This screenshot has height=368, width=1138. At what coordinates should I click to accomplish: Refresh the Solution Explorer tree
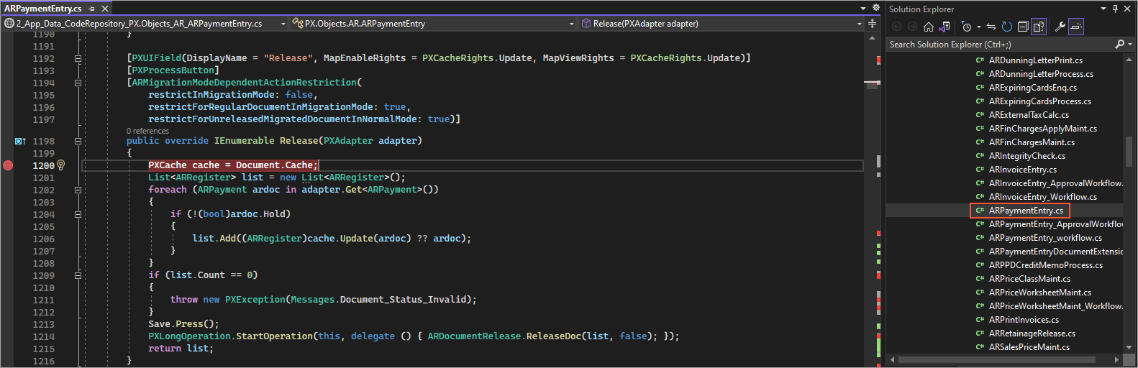(x=1006, y=27)
